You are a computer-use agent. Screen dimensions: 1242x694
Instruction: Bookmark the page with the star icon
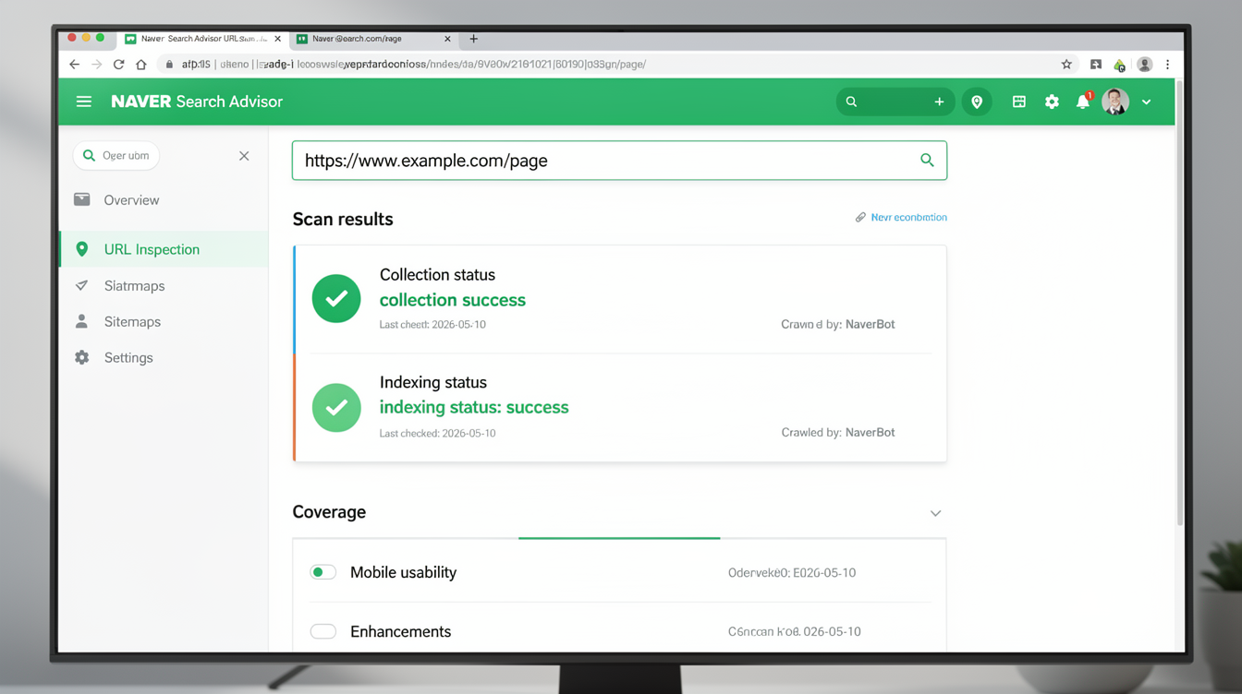tap(1066, 65)
